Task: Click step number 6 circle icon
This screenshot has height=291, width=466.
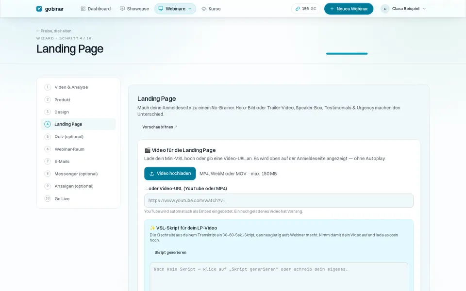Action: pyautogui.click(x=48, y=149)
